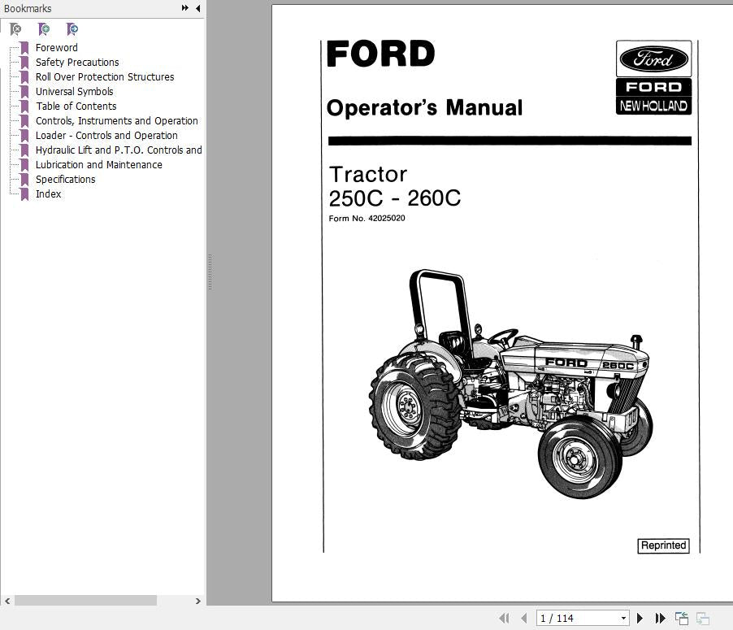This screenshot has height=630, width=733.
Task: Click the previous view icon in status bar
Action: tap(681, 619)
